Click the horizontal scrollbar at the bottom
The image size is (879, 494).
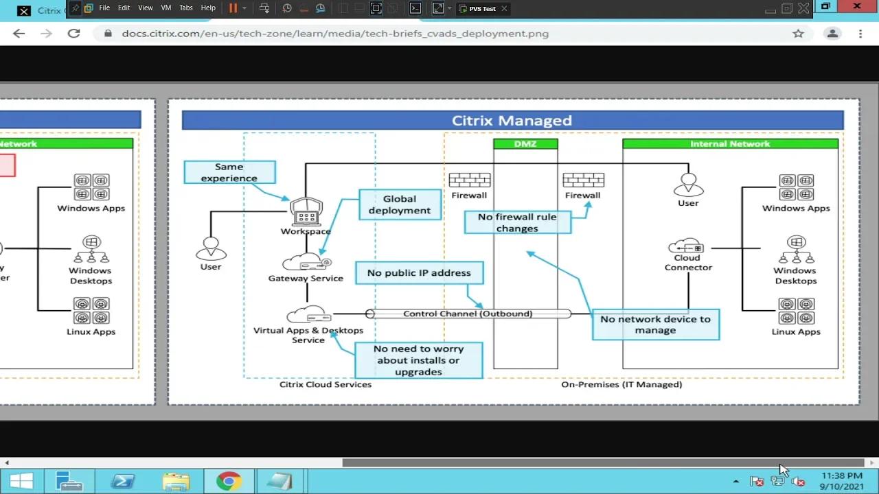[x=603, y=462]
